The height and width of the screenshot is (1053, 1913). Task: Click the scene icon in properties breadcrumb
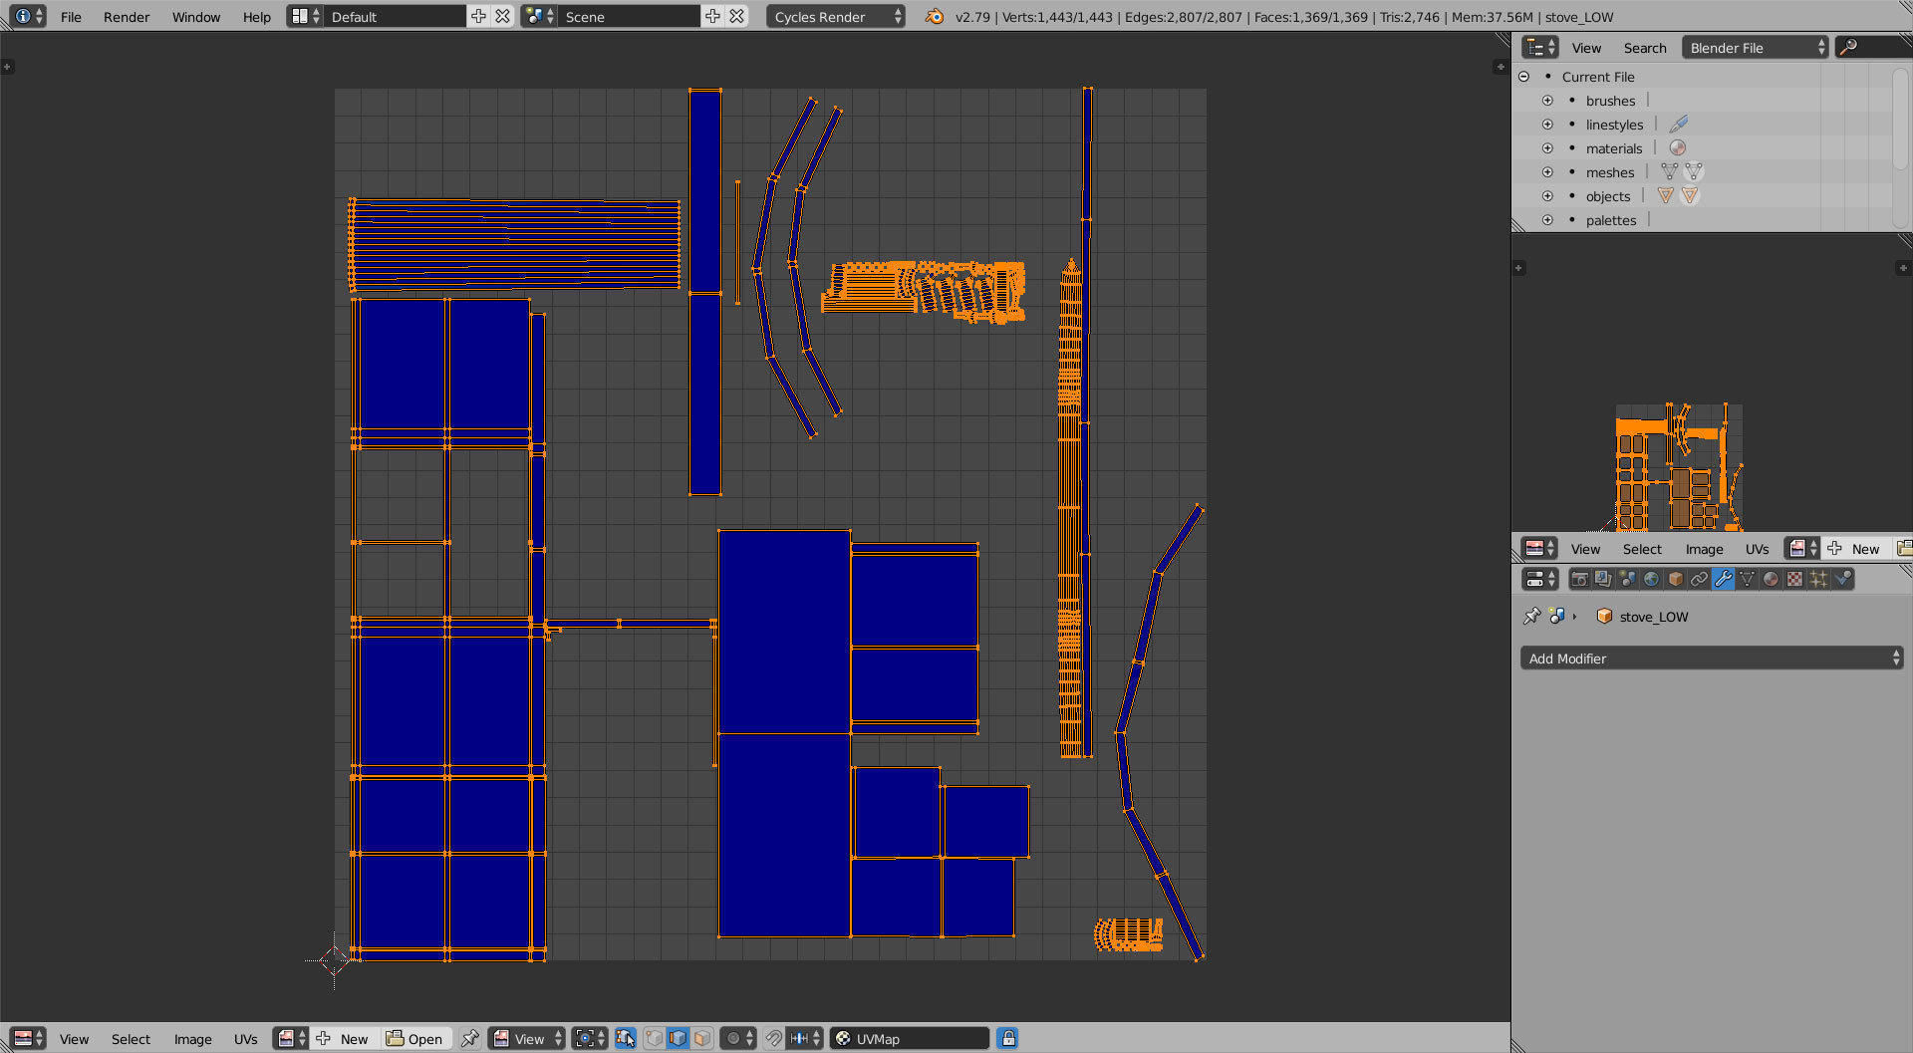click(x=1556, y=617)
